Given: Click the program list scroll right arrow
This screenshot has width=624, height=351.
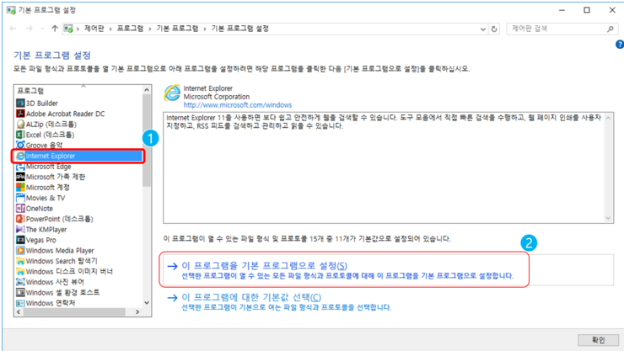Looking at the screenshot, I should click(x=137, y=312).
